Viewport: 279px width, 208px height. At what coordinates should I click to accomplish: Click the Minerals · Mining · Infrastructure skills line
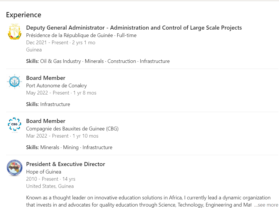click(x=69, y=147)
